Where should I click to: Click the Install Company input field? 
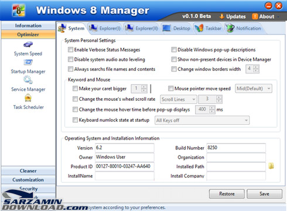pyautogui.click(x=236, y=176)
